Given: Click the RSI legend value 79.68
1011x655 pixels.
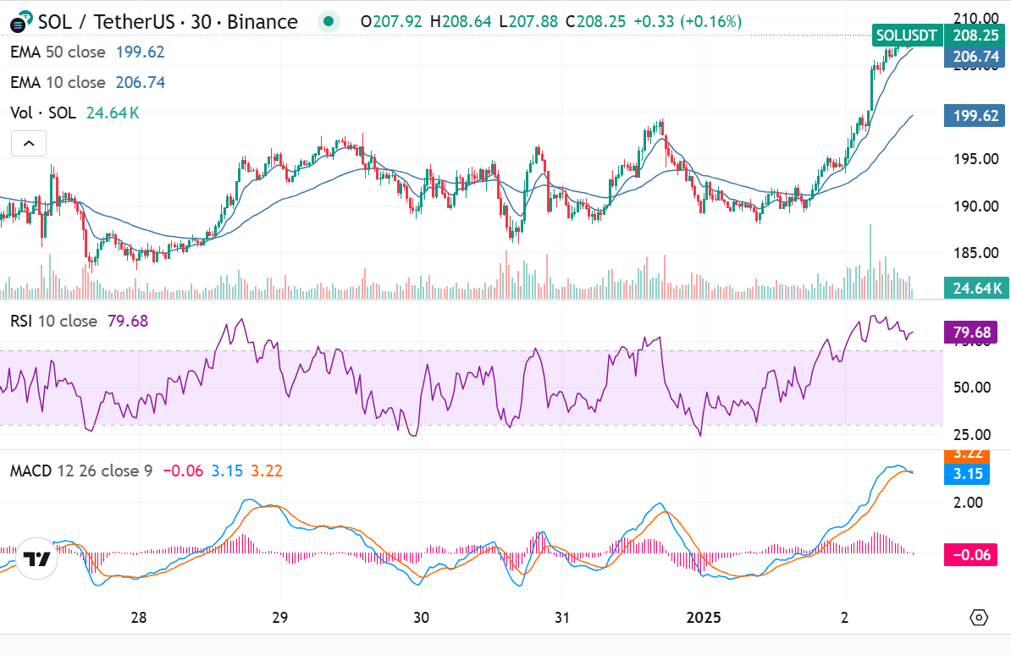Looking at the screenshot, I should (x=128, y=321).
